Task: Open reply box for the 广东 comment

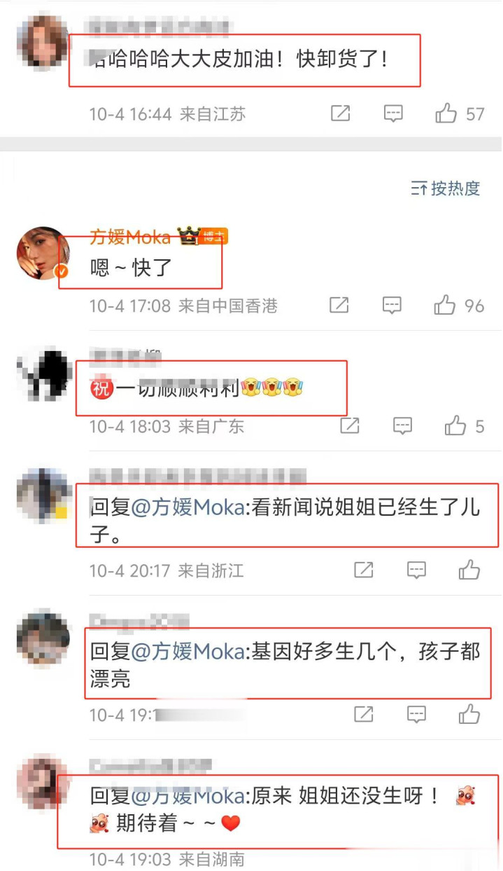Action: click(402, 425)
